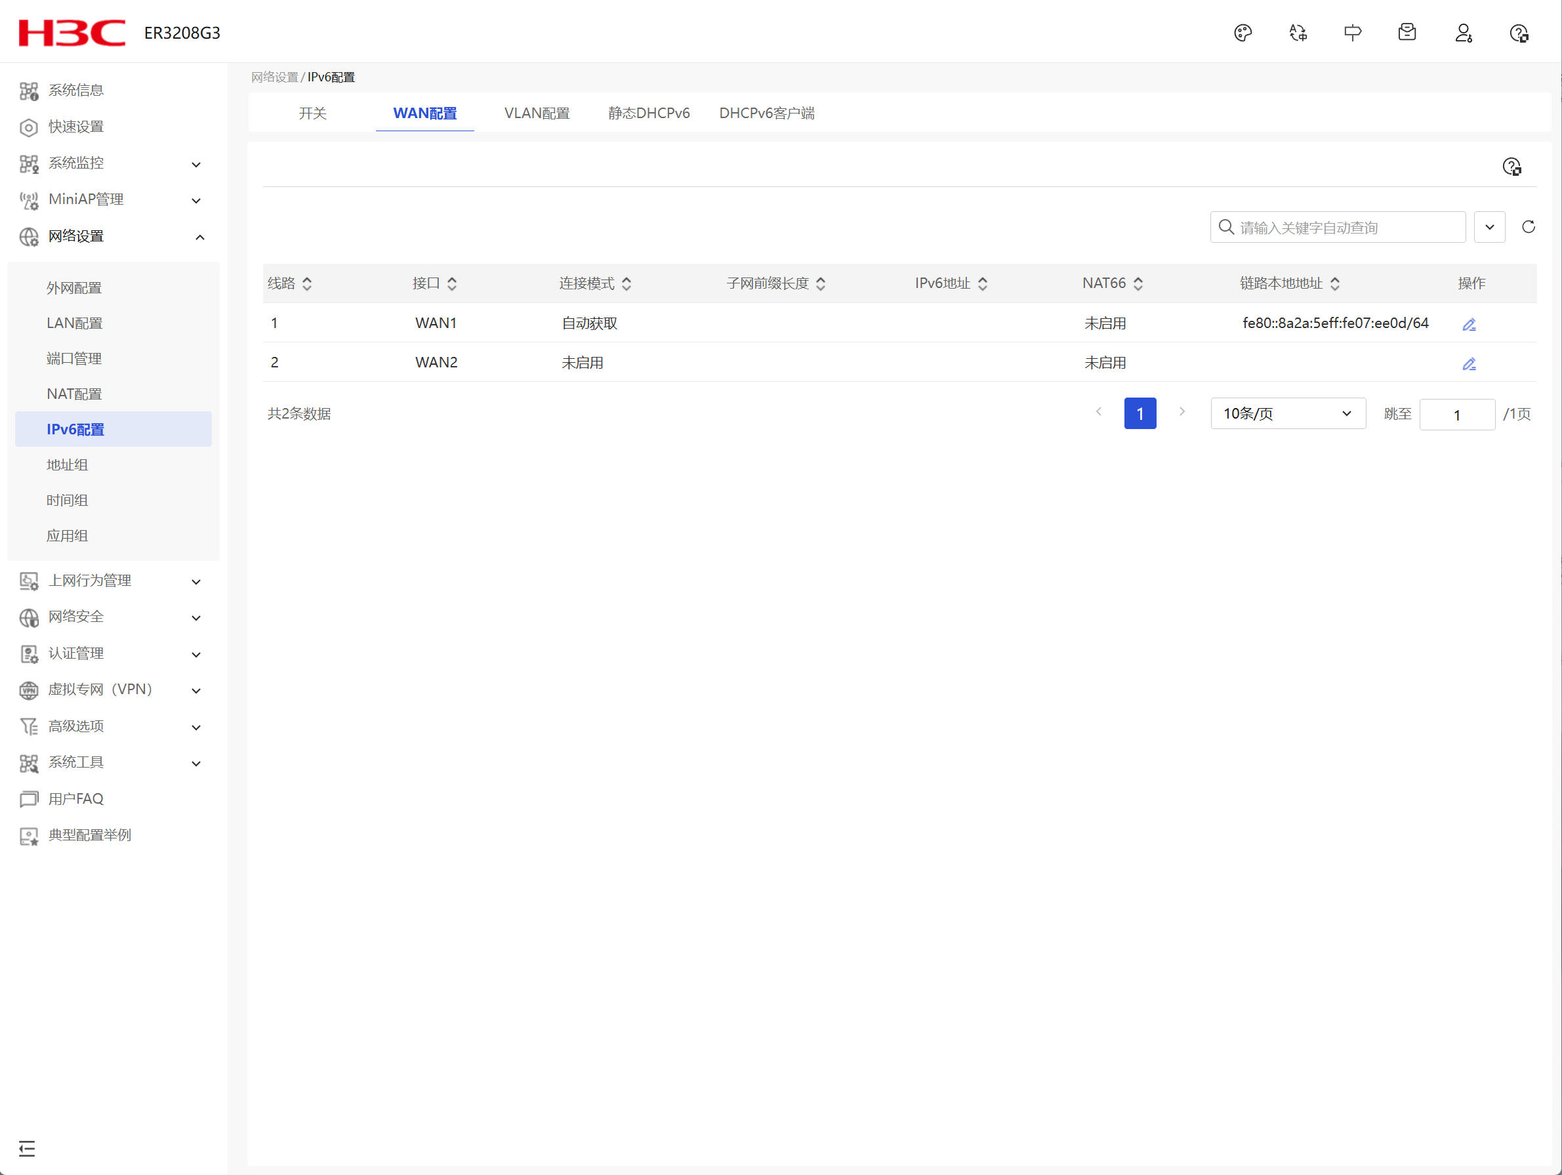Click the theme palette icon in header

pos(1243,33)
